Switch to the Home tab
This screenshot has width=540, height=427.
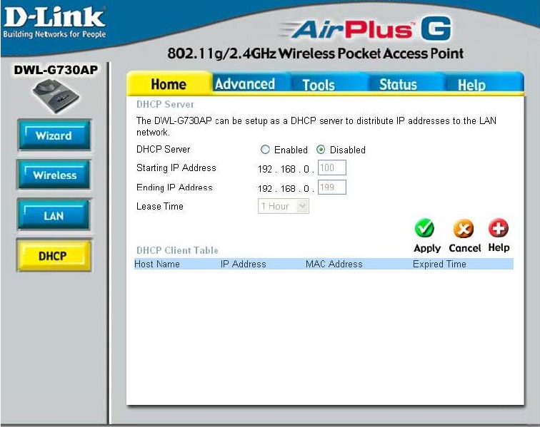pos(169,84)
